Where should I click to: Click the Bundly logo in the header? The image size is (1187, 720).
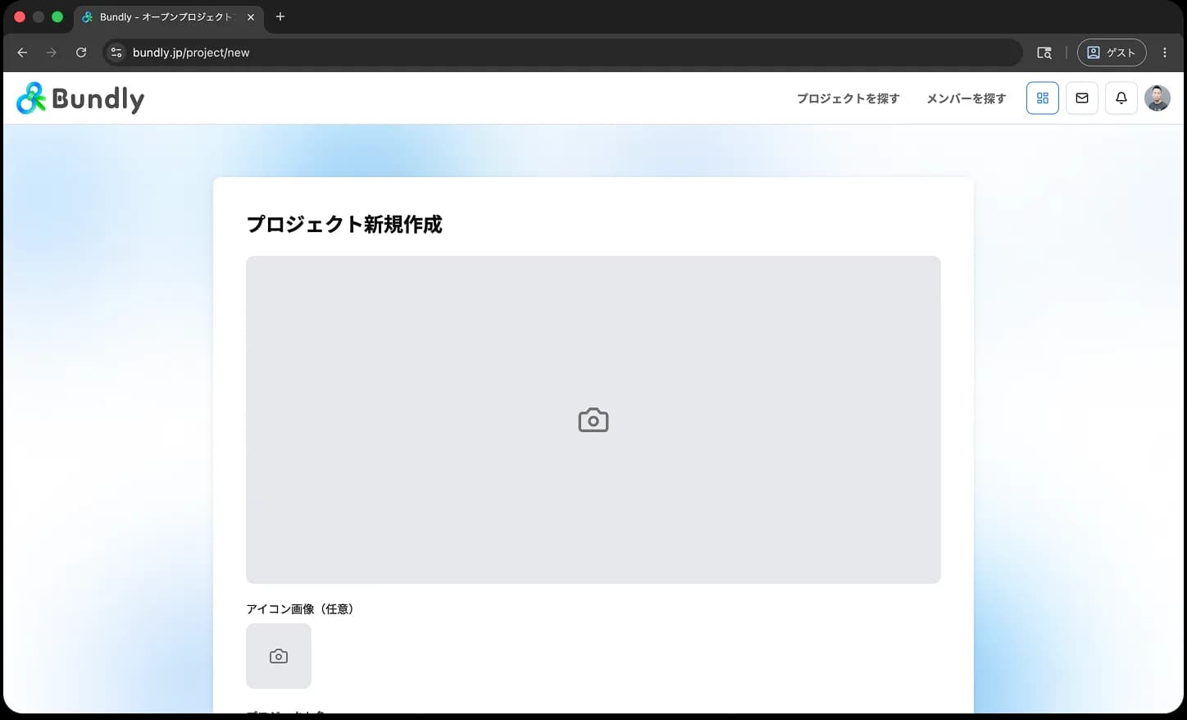pos(80,98)
